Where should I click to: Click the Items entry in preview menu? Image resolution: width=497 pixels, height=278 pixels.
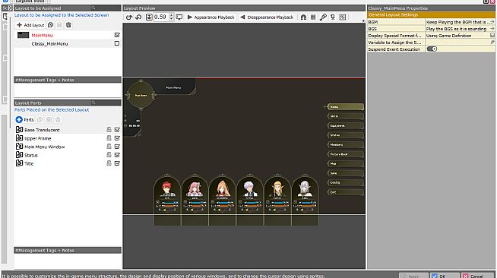(x=345, y=107)
